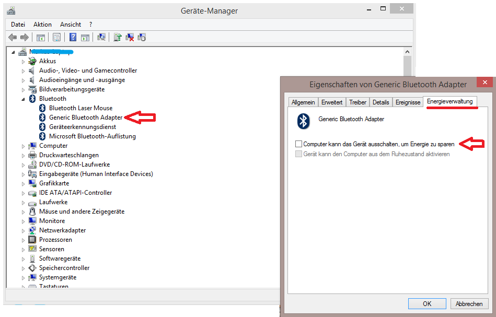Screen dimensions: 496x317
Task: Expand the Grafikkarte node
Action: pos(23,184)
